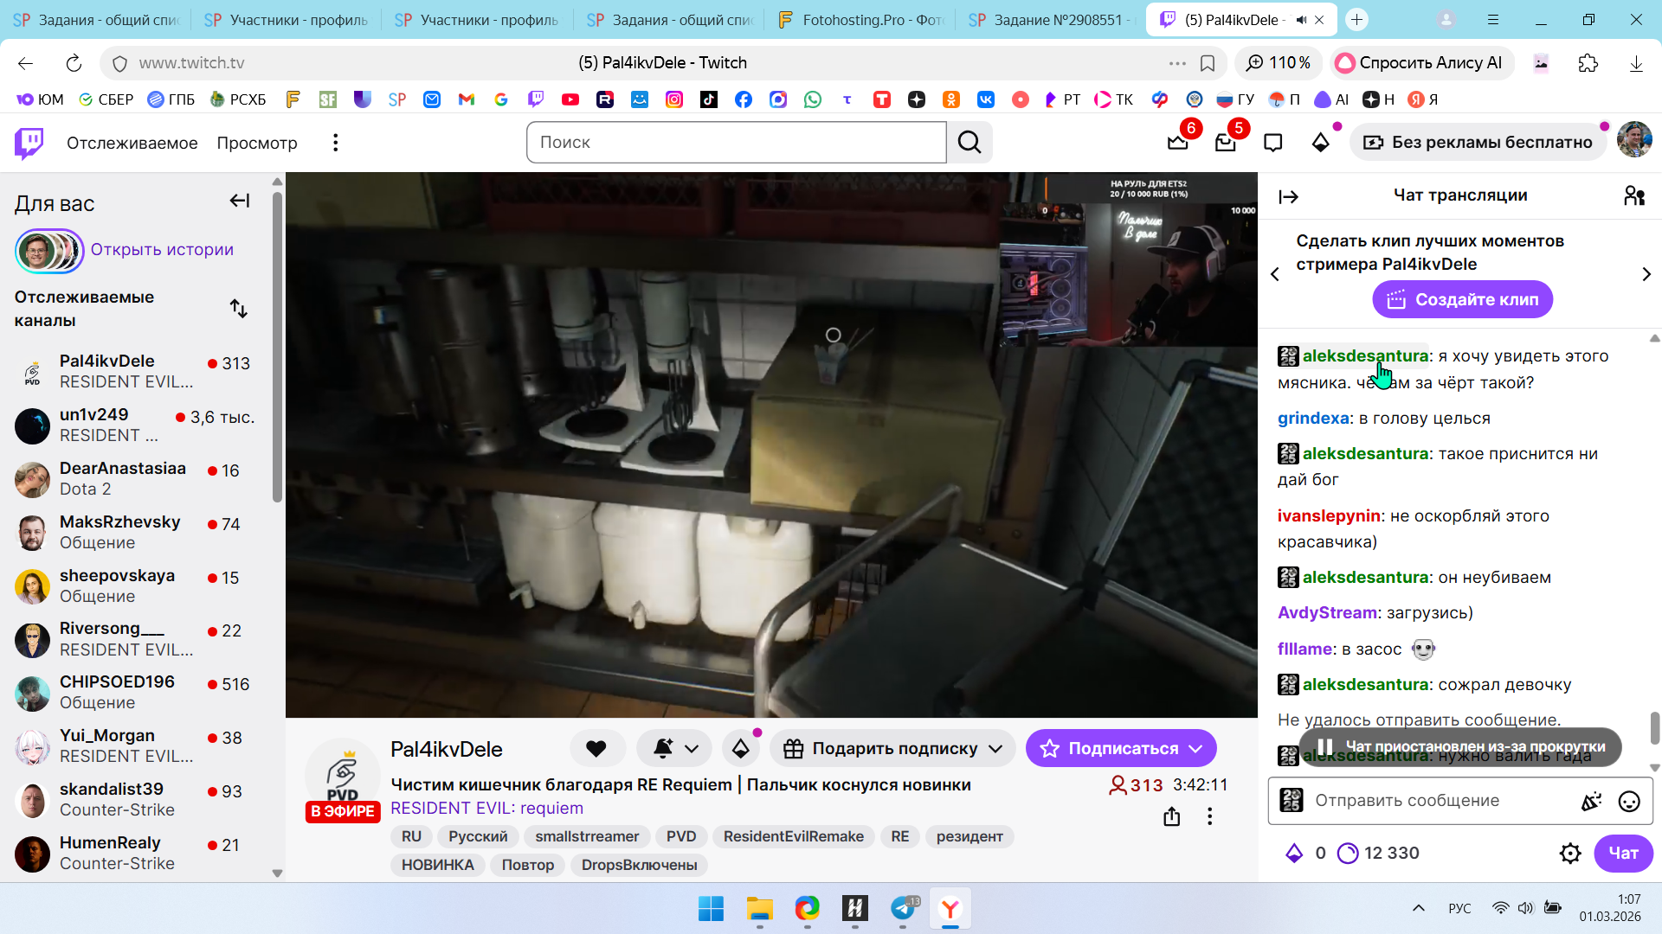This screenshot has height=934, width=1662.
Task: Expand the Подарить подписку dropdown arrow
Action: (x=995, y=749)
